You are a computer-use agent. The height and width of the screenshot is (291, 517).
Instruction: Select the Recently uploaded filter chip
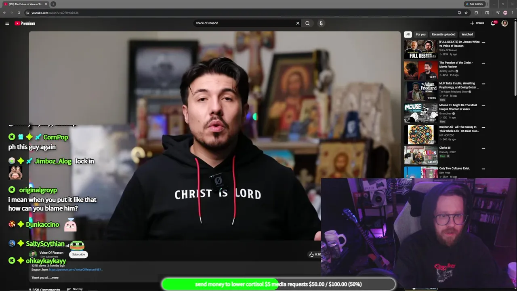(x=443, y=34)
